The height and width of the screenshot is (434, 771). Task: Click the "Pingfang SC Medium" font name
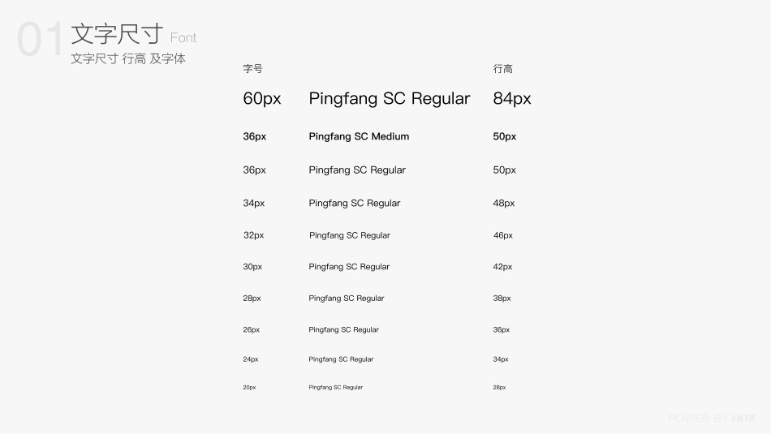pyautogui.click(x=359, y=136)
